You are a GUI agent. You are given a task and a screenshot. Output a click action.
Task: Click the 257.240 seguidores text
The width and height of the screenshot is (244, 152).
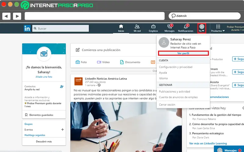(x=95, y=82)
